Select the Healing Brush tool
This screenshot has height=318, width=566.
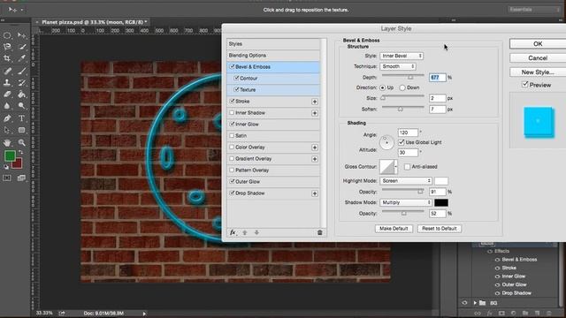(7, 71)
